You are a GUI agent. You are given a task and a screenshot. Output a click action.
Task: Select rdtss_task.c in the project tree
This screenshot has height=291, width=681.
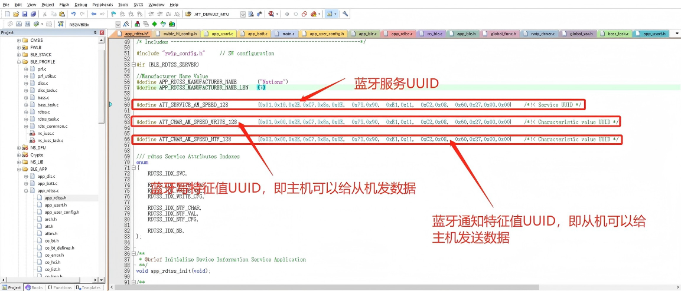point(48,119)
